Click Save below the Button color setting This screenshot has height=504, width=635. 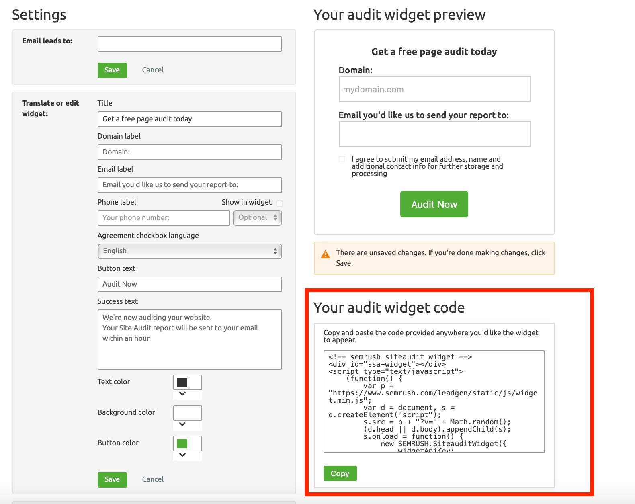point(112,479)
